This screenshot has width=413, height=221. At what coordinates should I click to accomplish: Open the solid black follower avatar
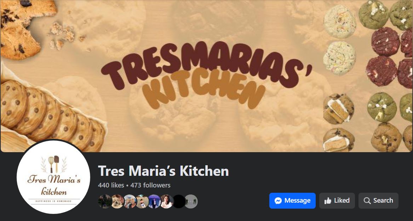(x=179, y=202)
